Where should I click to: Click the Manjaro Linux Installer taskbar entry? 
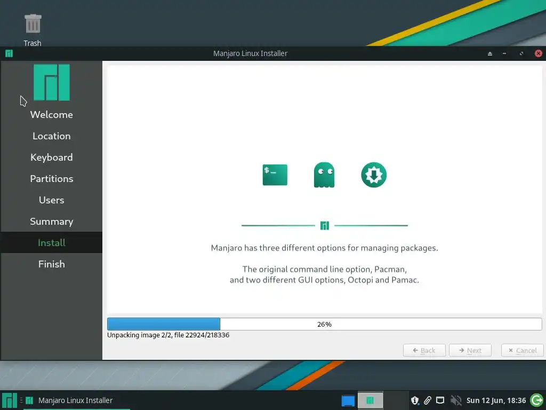77,400
